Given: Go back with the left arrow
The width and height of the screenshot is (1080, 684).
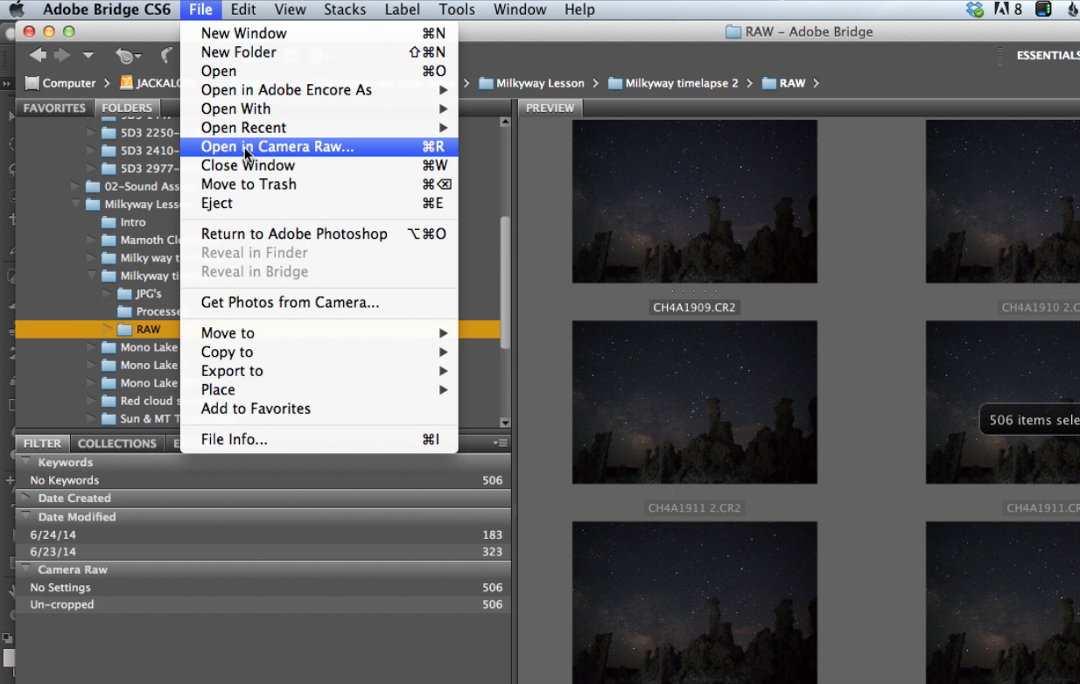Looking at the screenshot, I should pyautogui.click(x=38, y=55).
